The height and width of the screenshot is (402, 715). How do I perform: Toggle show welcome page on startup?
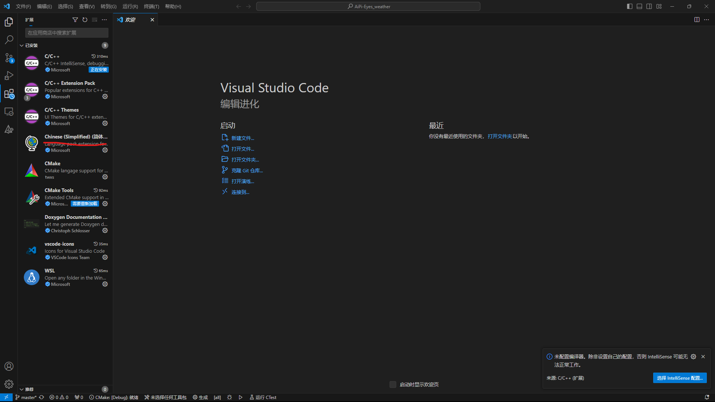393,385
